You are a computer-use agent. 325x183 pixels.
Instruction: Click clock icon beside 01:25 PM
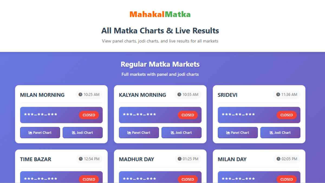(x=180, y=159)
